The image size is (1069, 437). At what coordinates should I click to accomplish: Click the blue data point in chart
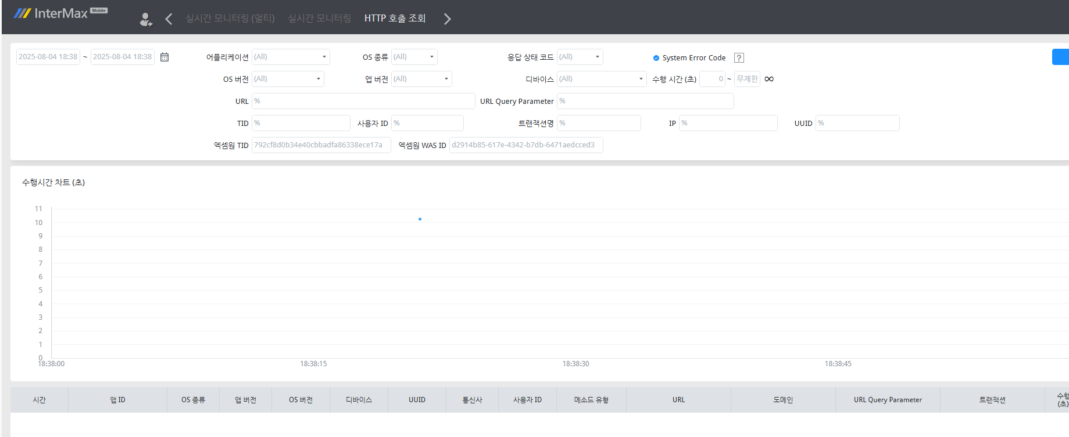(x=420, y=219)
